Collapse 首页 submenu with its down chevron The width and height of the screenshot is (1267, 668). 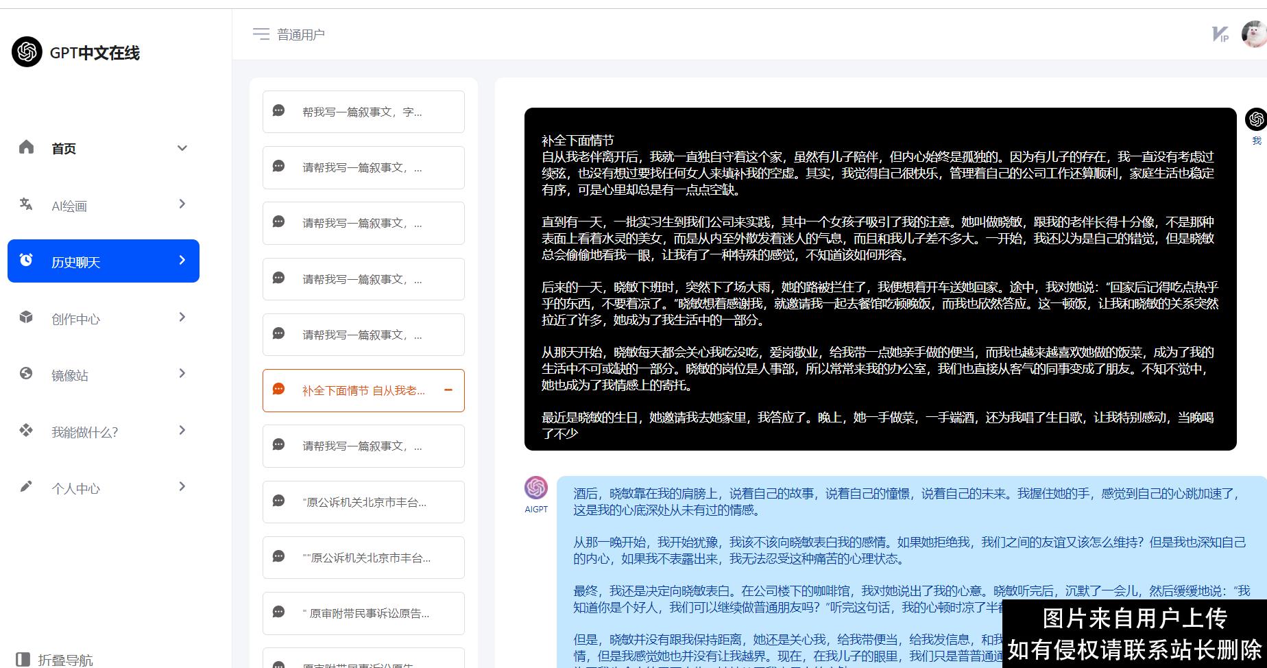pos(182,147)
